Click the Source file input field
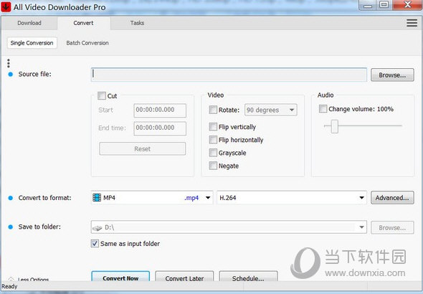The width and height of the screenshot is (423, 294). 229,75
